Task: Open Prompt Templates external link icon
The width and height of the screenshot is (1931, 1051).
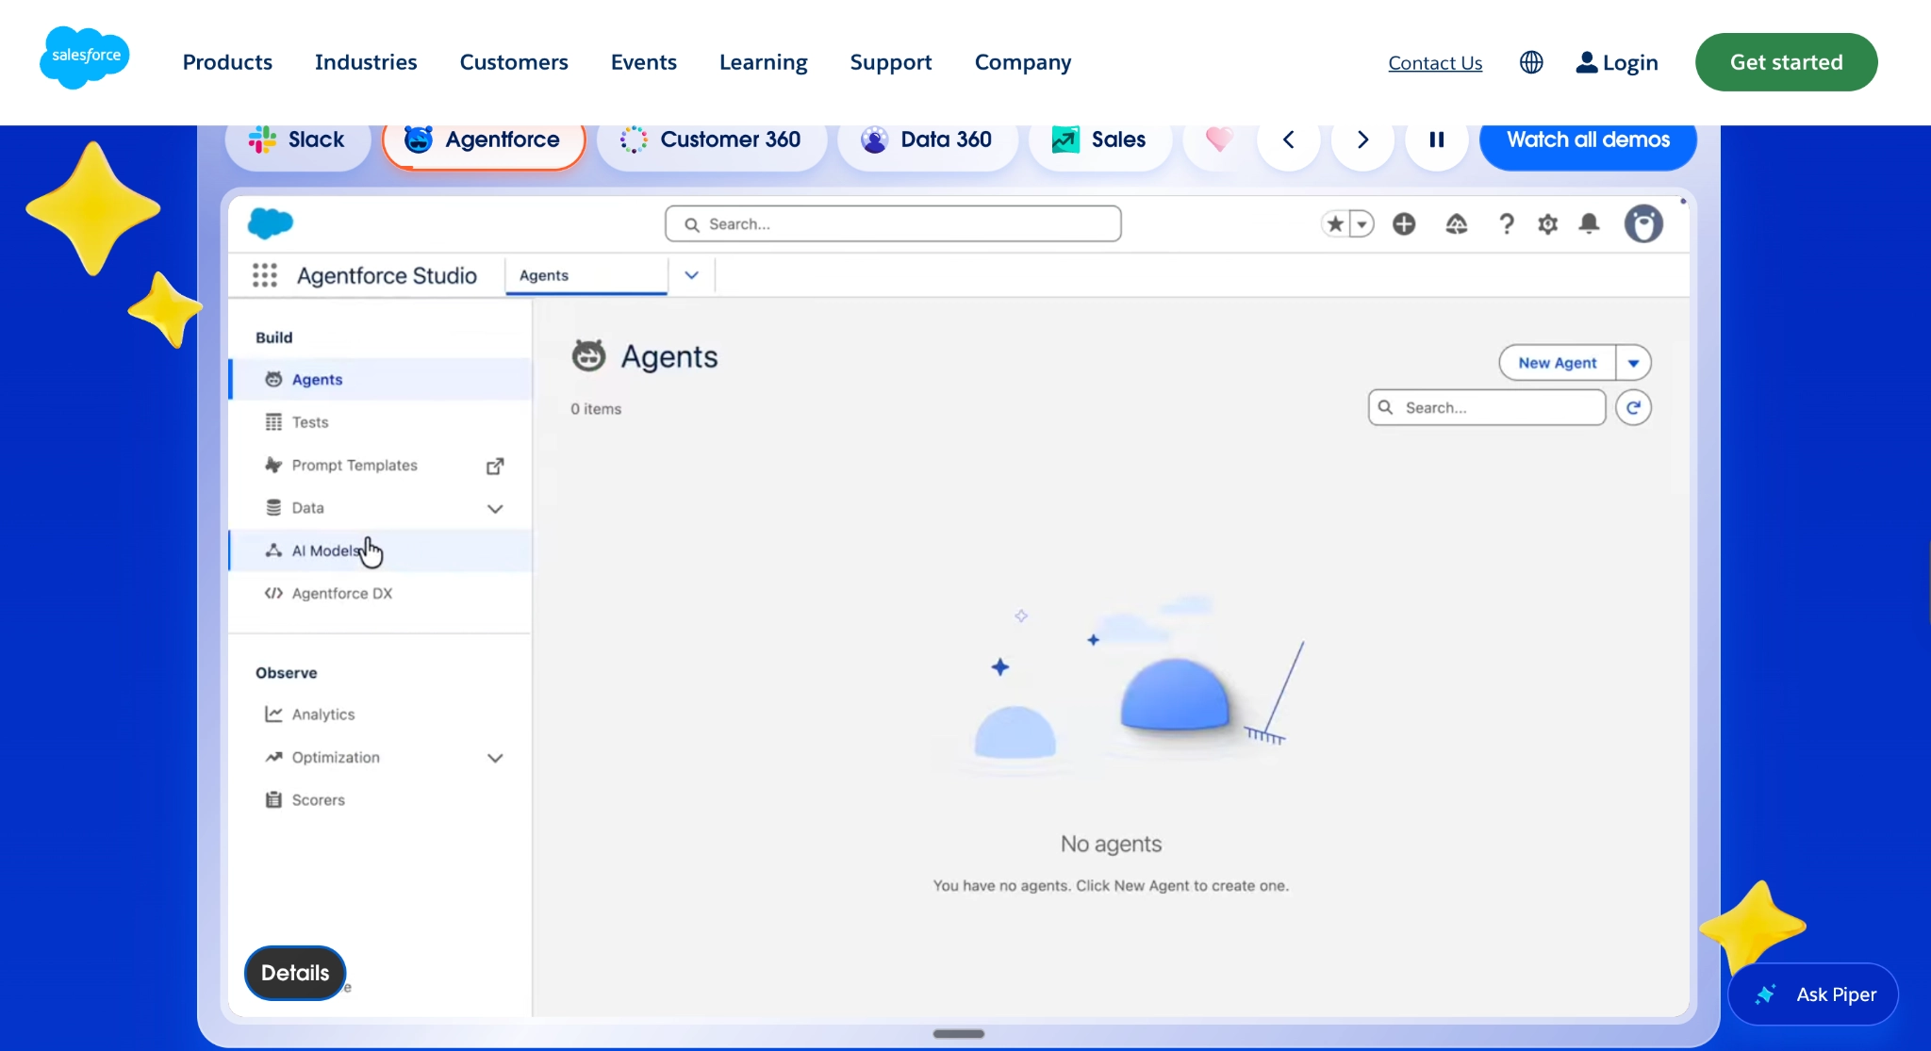Action: [x=495, y=466]
